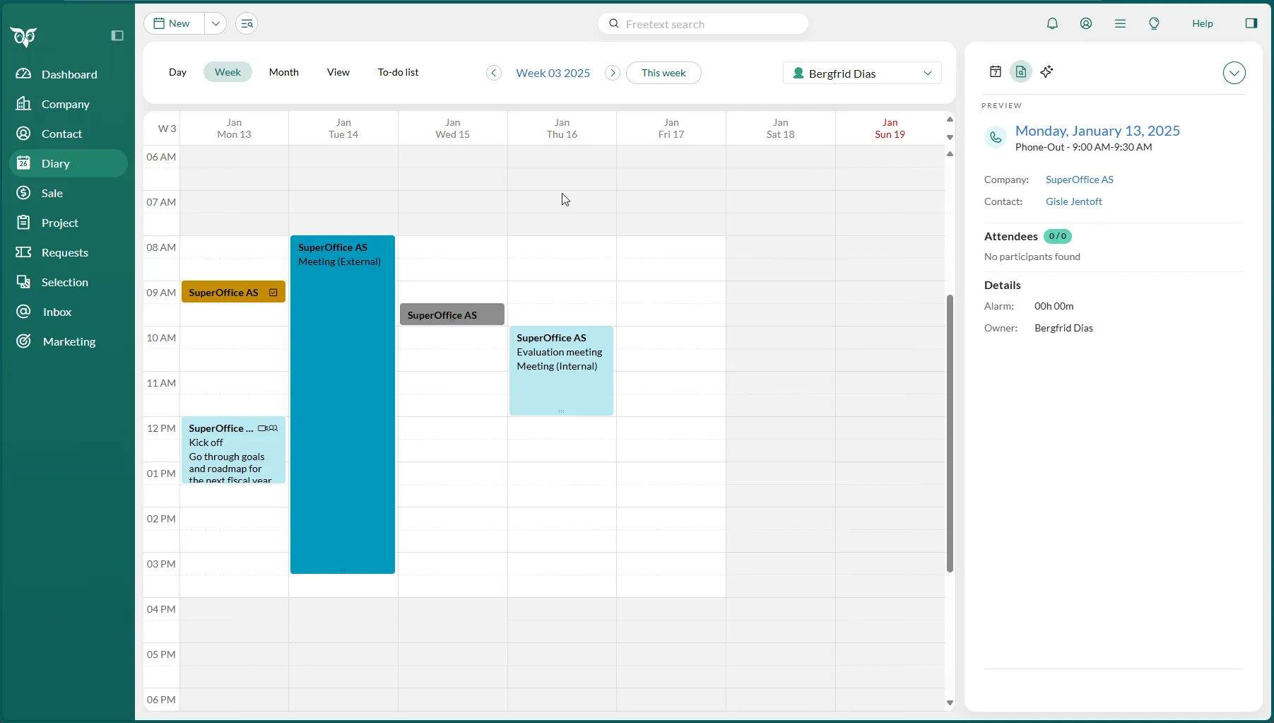
Task: Switch to the Month view tab
Action: [283, 72]
